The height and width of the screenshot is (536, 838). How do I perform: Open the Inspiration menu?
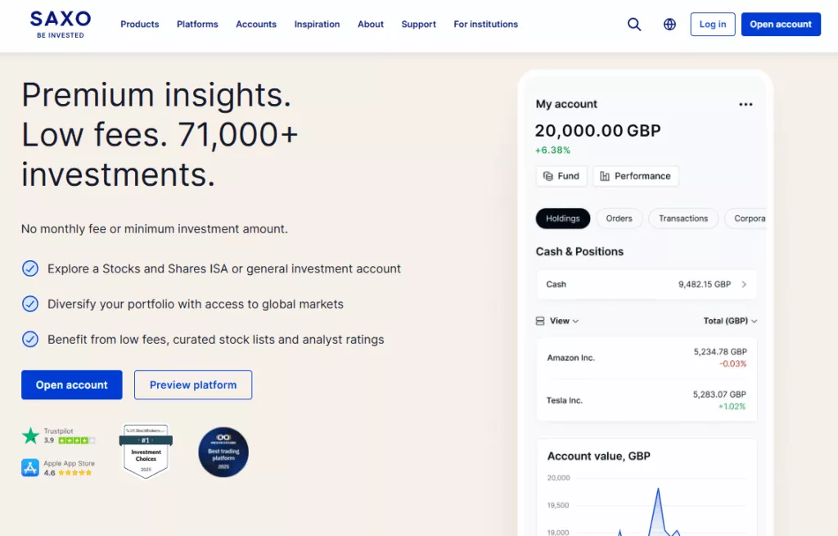point(317,24)
